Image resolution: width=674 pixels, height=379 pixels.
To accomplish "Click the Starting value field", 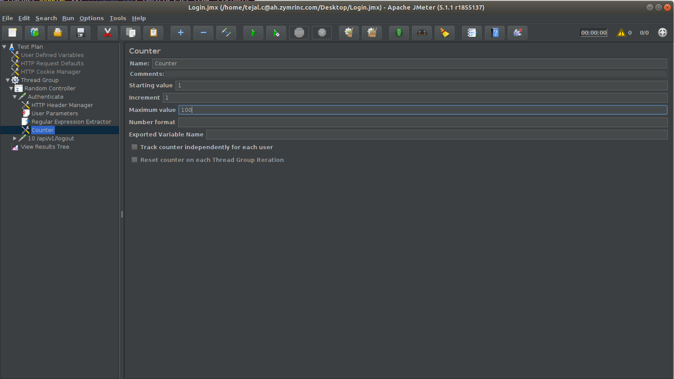I will pos(421,85).
